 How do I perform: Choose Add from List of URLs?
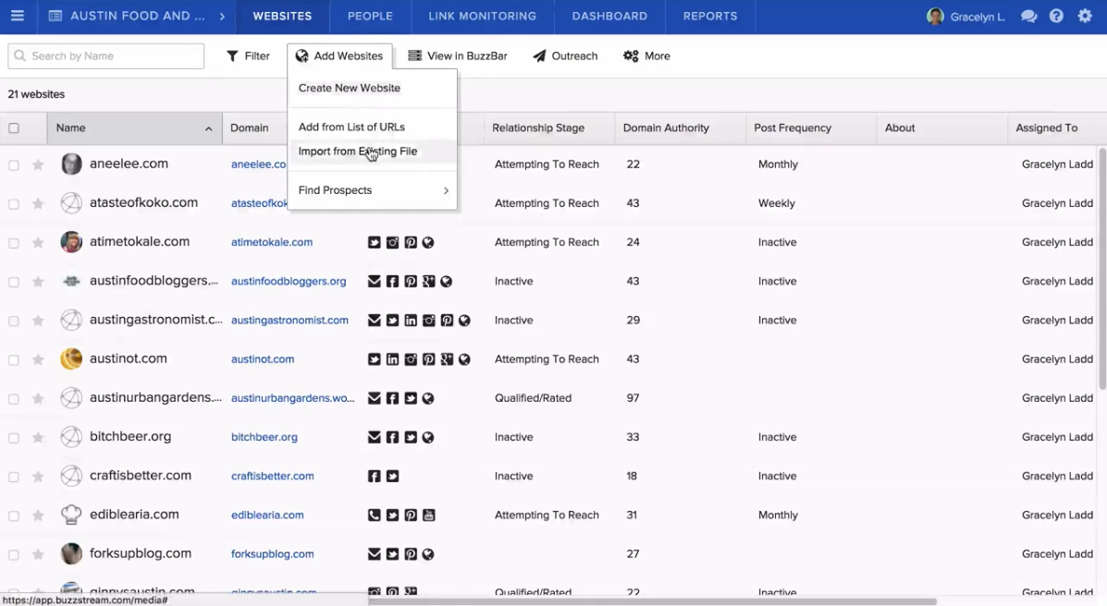point(373,127)
